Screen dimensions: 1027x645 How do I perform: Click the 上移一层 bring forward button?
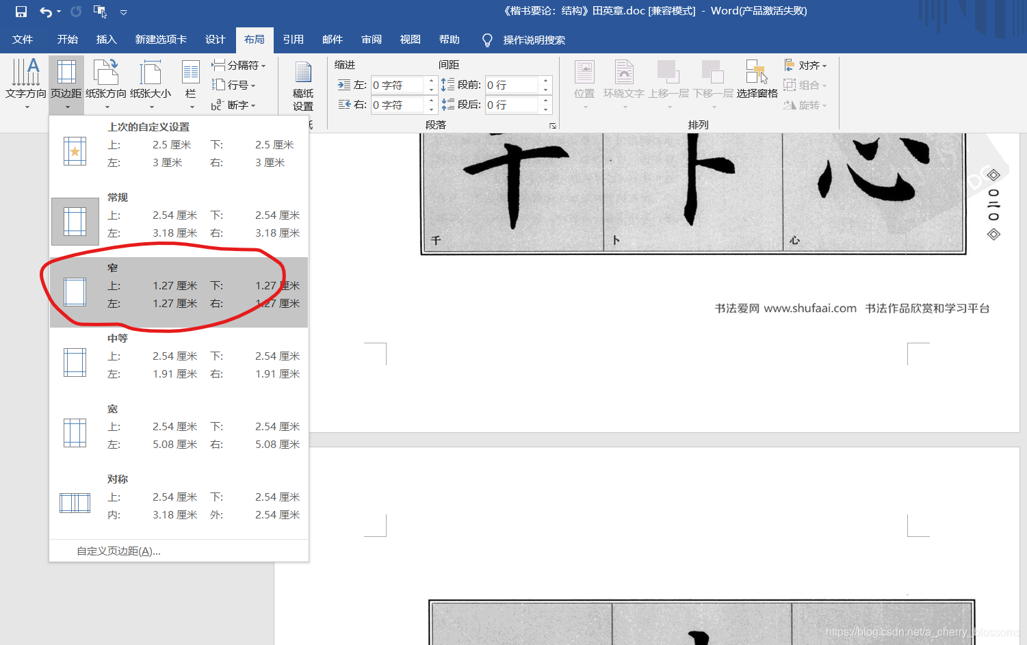(668, 85)
